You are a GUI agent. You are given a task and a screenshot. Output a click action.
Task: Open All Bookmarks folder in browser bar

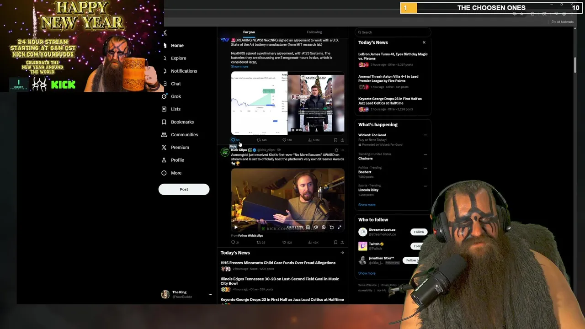(x=563, y=22)
